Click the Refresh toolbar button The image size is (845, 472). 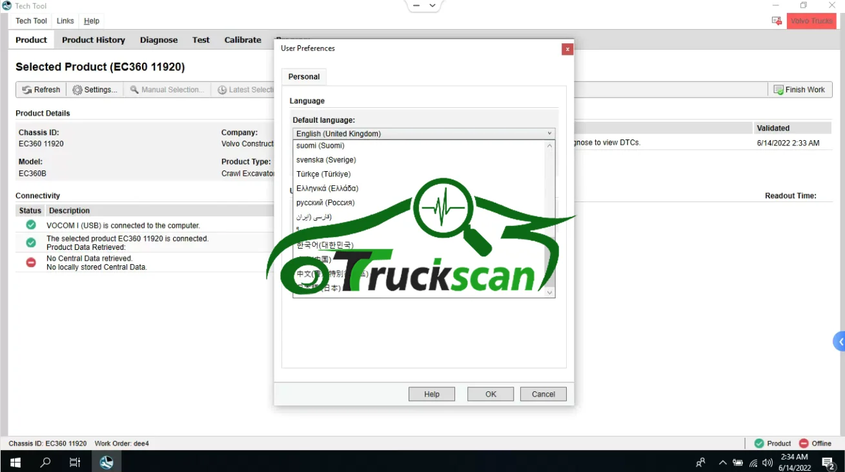(x=41, y=90)
